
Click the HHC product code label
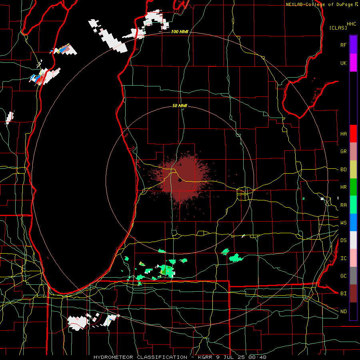click(352, 24)
